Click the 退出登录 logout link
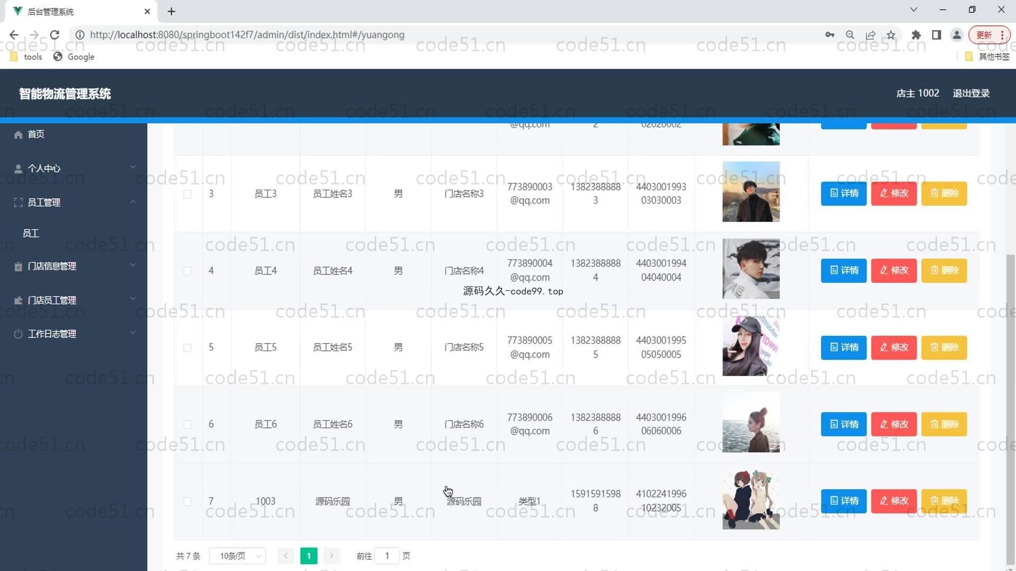 coord(971,93)
